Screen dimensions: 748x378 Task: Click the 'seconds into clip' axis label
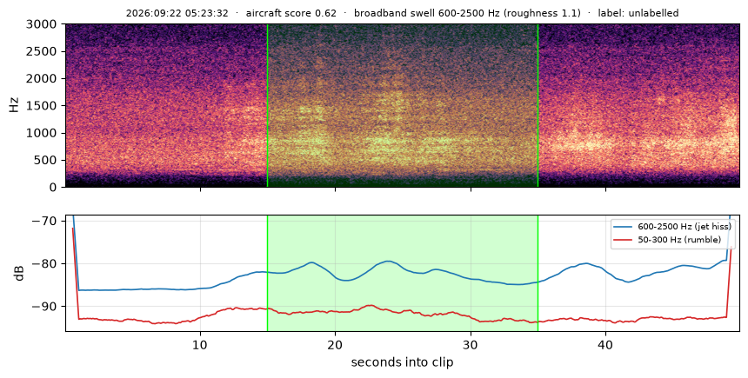[x=402, y=362]
